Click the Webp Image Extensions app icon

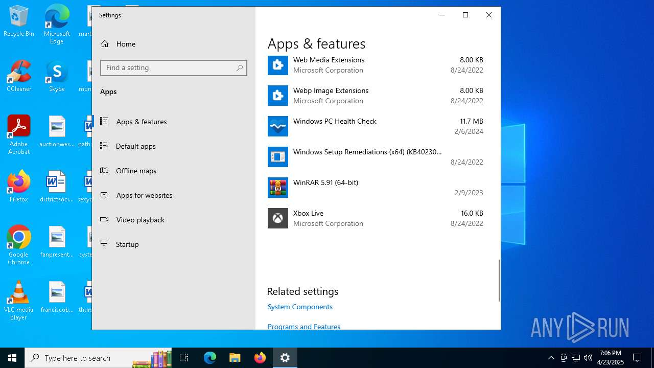point(278,96)
